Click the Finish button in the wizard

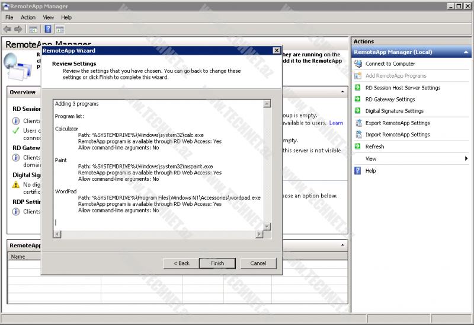217,263
